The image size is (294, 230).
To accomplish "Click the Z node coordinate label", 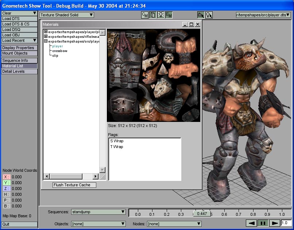I will [7, 189].
